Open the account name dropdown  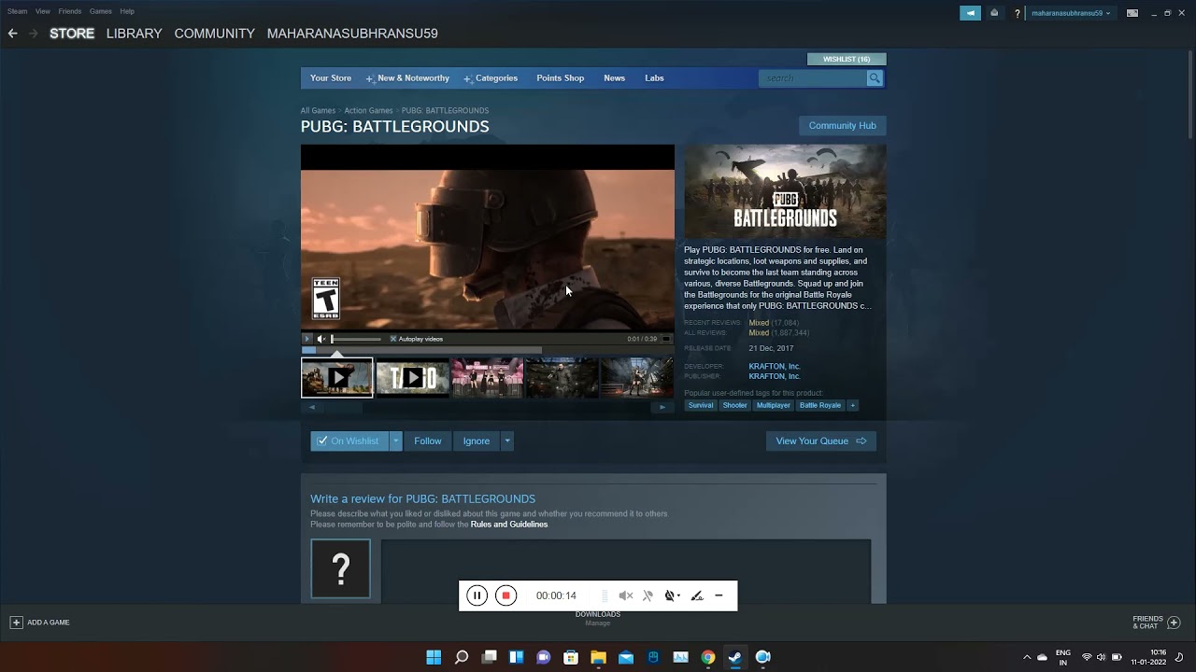point(1071,13)
